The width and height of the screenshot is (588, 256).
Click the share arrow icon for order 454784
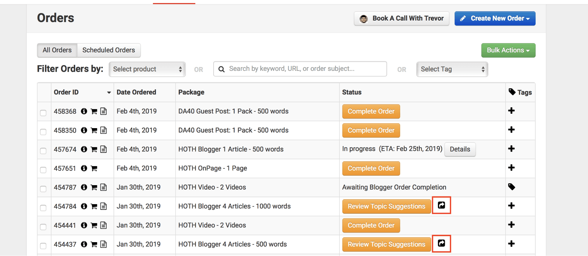pyautogui.click(x=441, y=205)
